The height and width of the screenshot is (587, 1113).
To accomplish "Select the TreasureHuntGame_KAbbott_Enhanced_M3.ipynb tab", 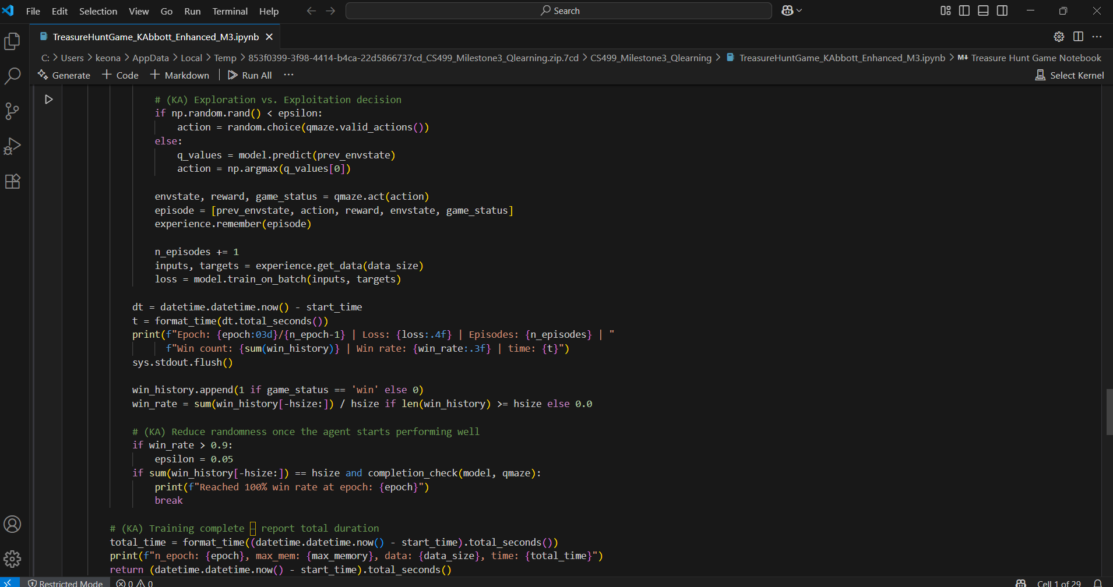I will [x=156, y=37].
